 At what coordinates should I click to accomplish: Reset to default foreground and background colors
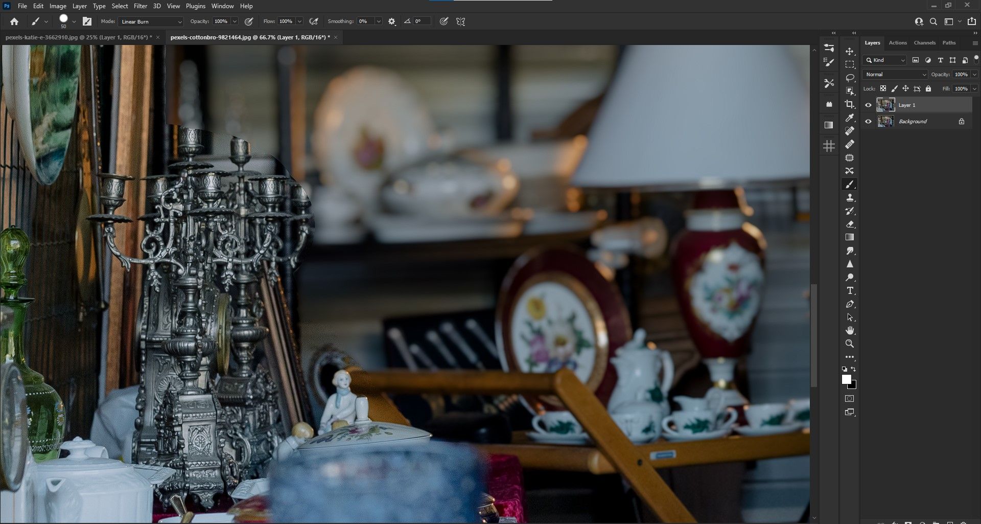point(844,369)
